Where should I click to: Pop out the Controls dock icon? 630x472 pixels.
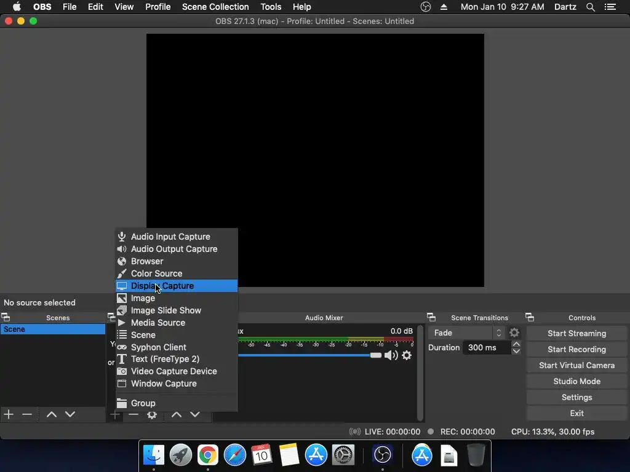[x=530, y=318]
